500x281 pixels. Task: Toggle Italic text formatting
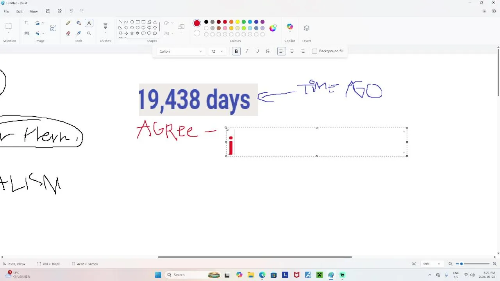(x=246, y=51)
